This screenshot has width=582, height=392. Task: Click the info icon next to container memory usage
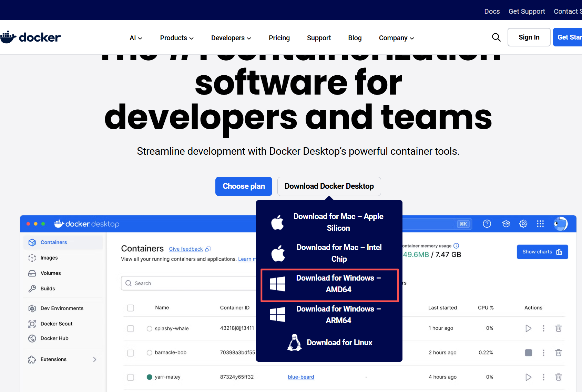click(456, 246)
